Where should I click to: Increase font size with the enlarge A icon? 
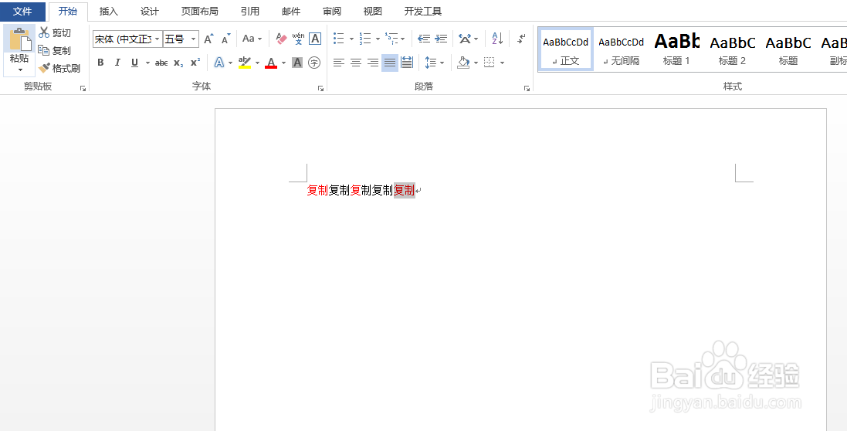pos(209,39)
